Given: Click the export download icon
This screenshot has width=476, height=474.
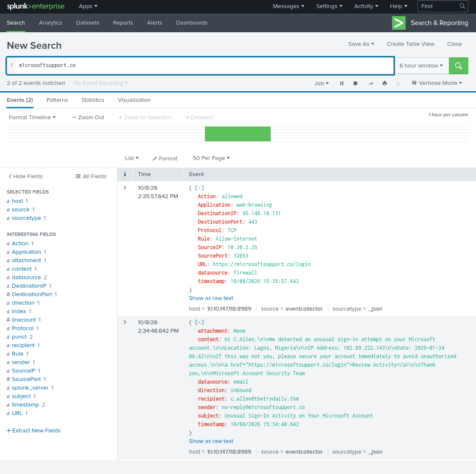Looking at the screenshot, I should 398,83.
